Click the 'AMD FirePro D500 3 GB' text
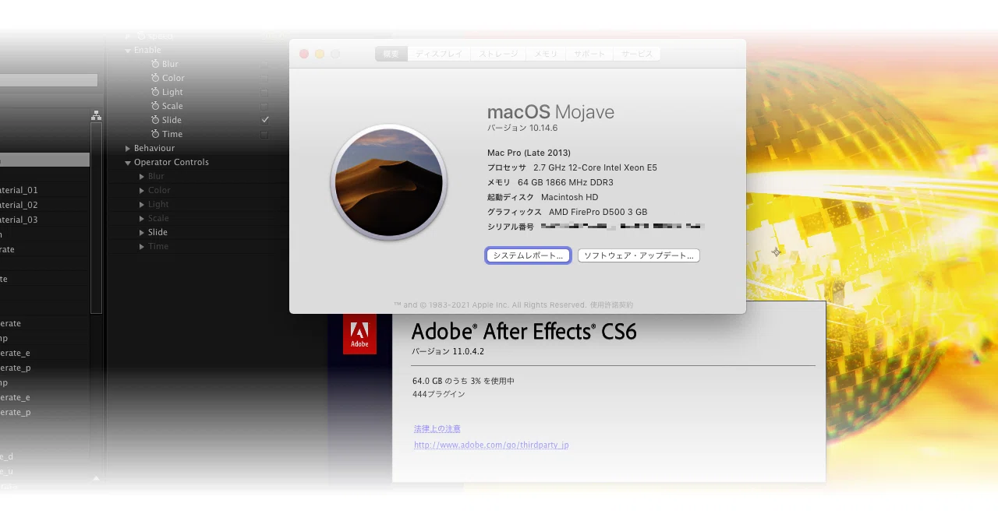This screenshot has height=521, width=998. tap(598, 212)
